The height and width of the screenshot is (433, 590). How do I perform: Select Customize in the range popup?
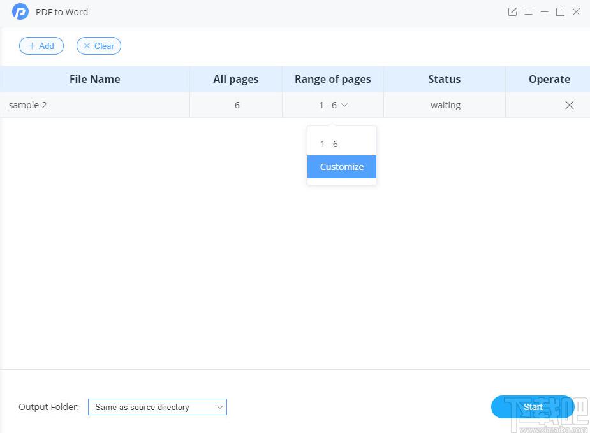tap(342, 167)
